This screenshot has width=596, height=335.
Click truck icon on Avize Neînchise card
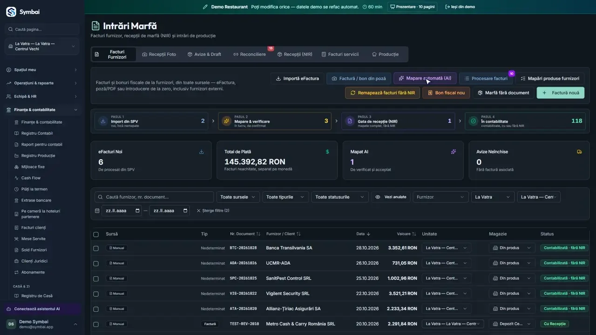579,152
